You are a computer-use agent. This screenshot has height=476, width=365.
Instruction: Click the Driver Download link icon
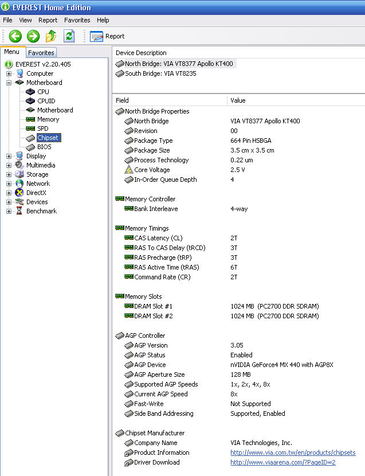[x=129, y=462]
